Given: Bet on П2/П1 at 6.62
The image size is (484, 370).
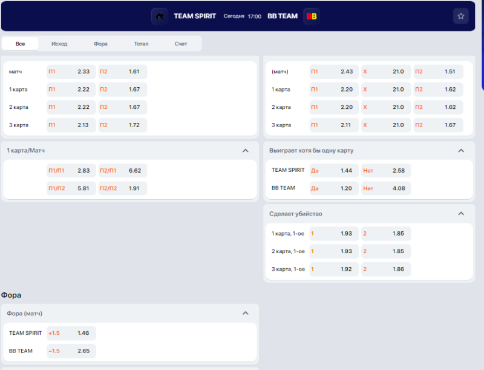Looking at the screenshot, I should click(122, 171).
